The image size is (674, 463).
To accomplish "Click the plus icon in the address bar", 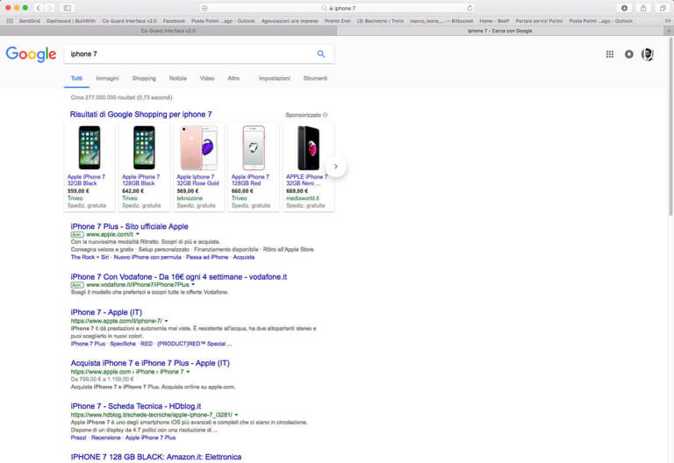I will tap(204, 8).
